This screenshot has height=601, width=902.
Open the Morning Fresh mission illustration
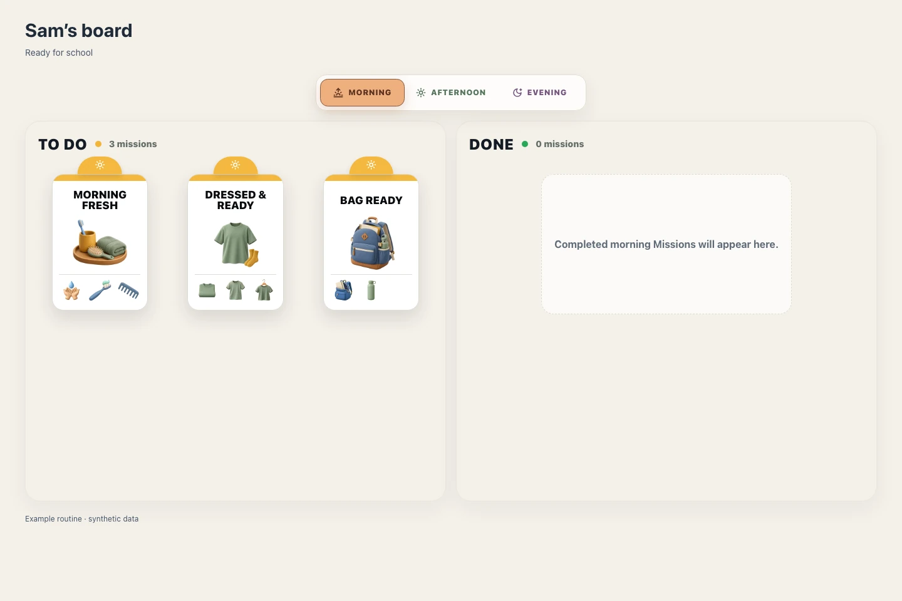(x=100, y=243)
